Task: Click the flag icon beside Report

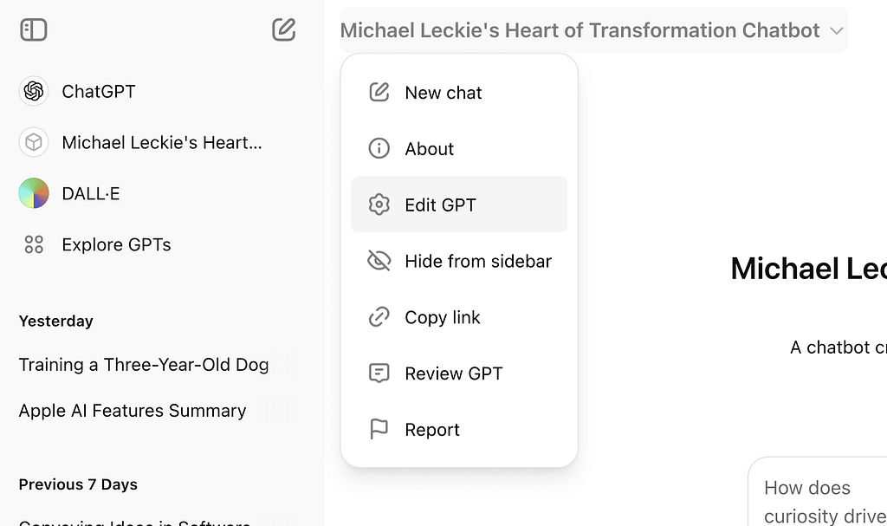Action: [x=379, y=429]
